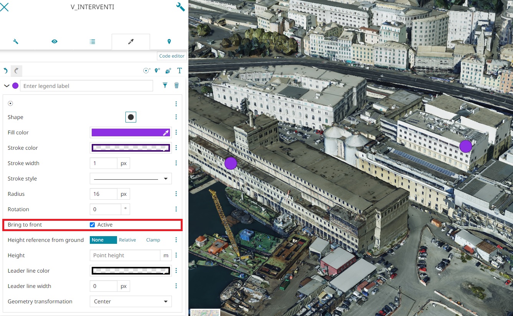Click the Enter legend label input field
513x316 pixels.
(86, 86)
